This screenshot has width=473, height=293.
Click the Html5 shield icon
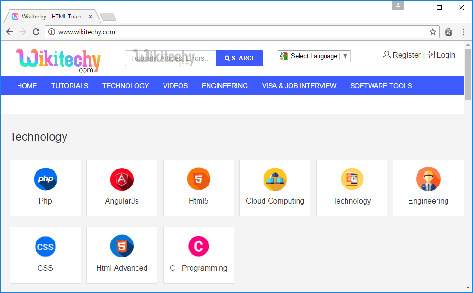[x=198, y=179]
